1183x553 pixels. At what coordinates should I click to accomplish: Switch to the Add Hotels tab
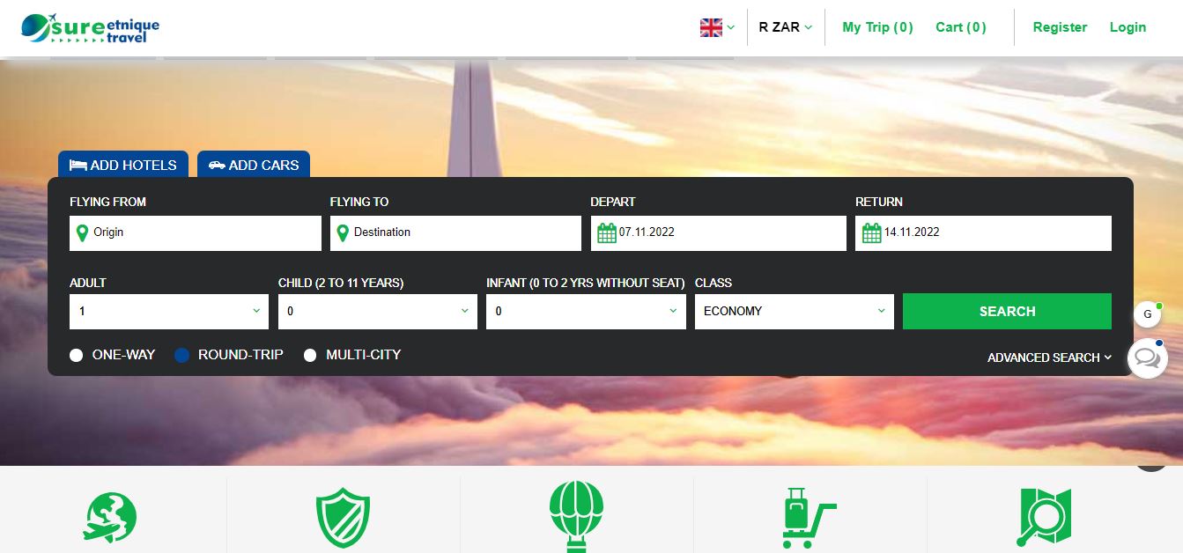[x=123, y=165]
